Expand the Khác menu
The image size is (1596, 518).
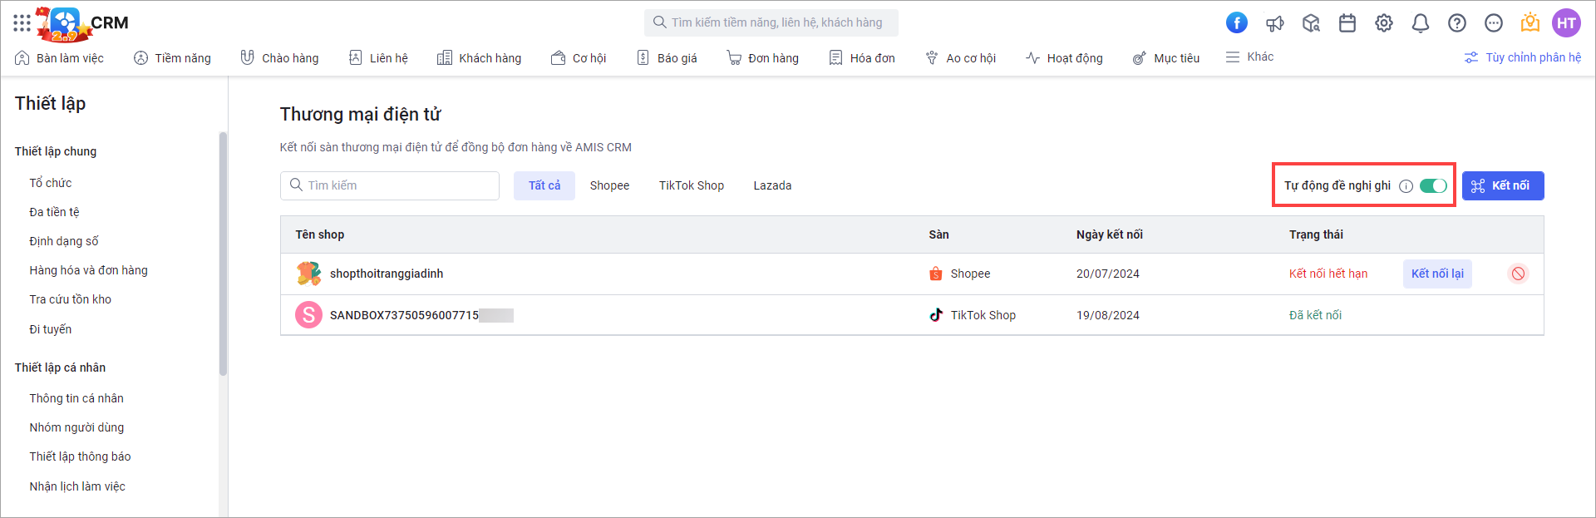pos(1249,57)
